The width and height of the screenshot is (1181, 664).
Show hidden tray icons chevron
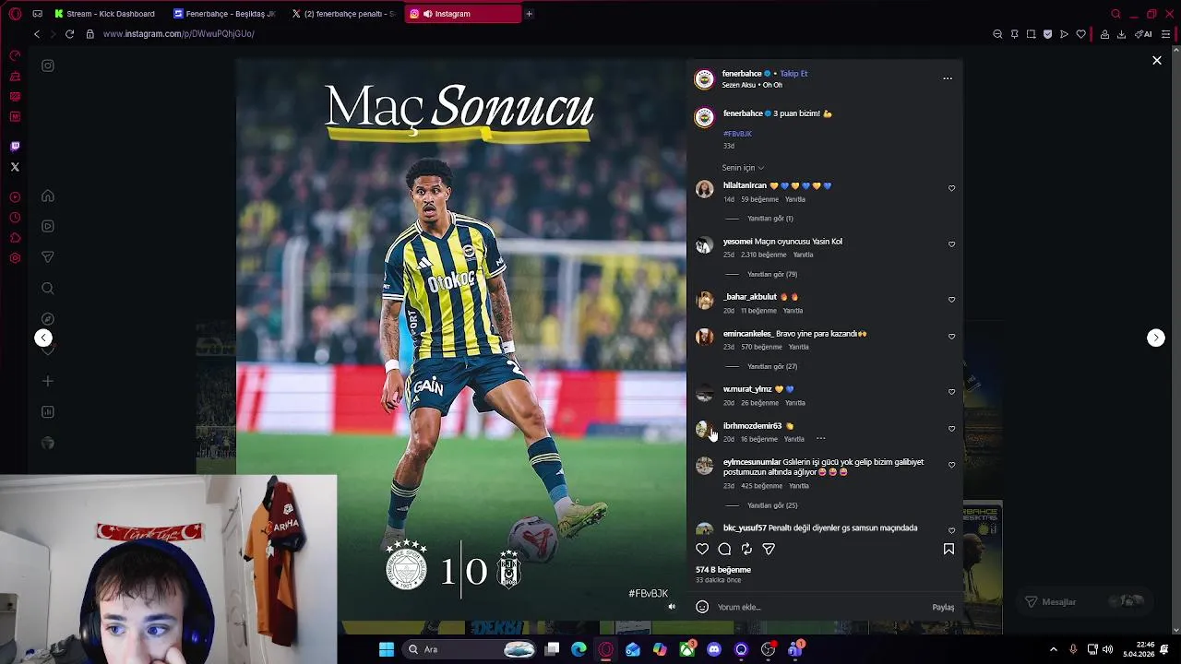coord(1053,649)
